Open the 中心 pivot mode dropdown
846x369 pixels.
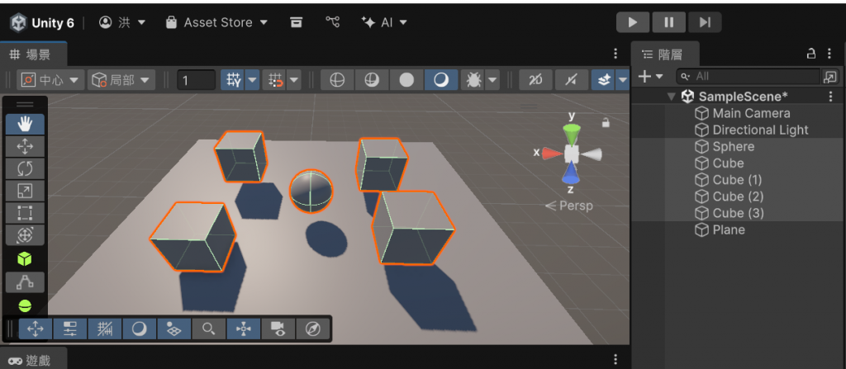(50, 80)
